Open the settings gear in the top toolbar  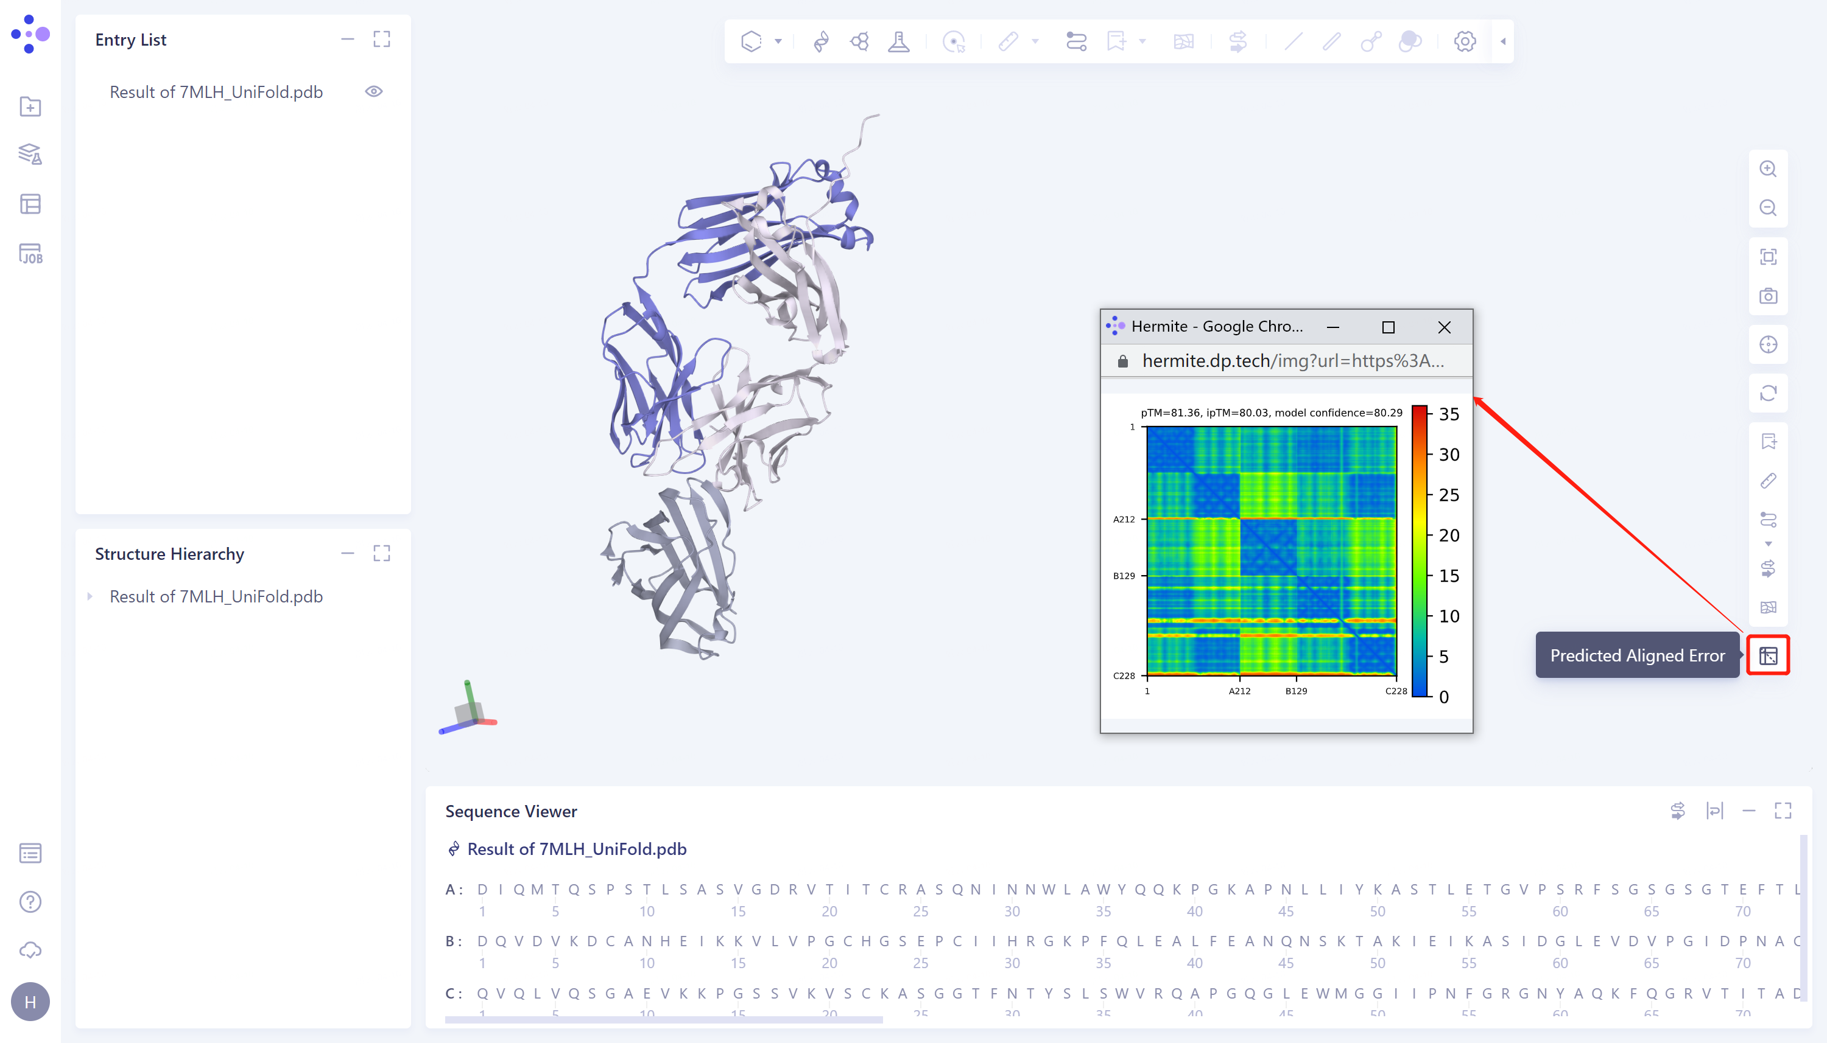tap(1464, 41)
